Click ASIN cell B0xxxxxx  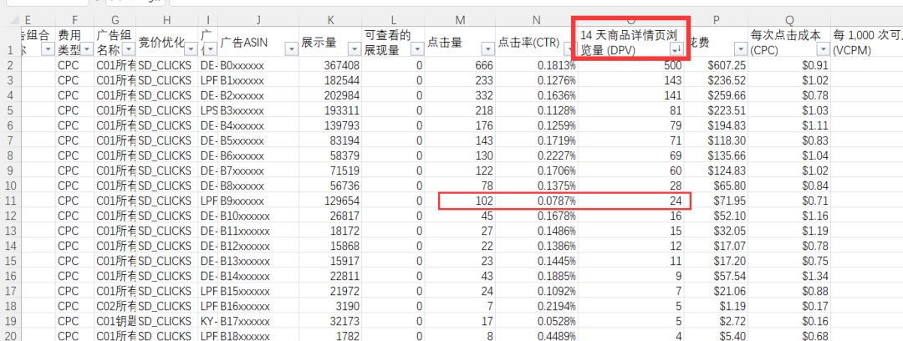[258, 65]
